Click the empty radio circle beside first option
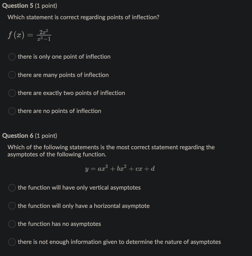The width and height of the screenshot is (252, 256). [x=12, y=57]
